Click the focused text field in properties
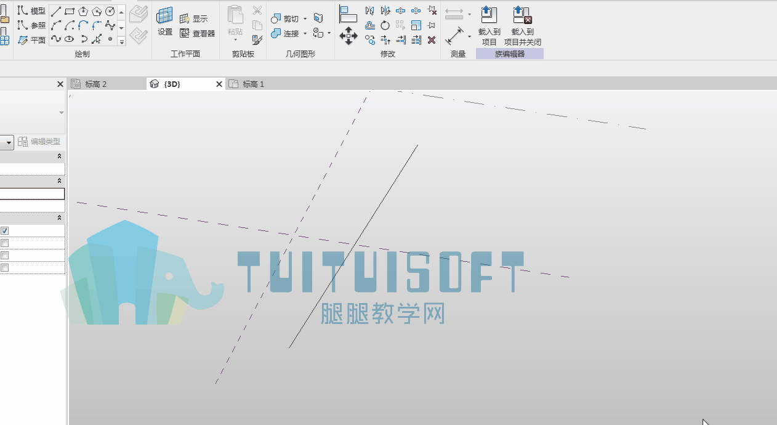777x425 pixels. click(32, 193)
